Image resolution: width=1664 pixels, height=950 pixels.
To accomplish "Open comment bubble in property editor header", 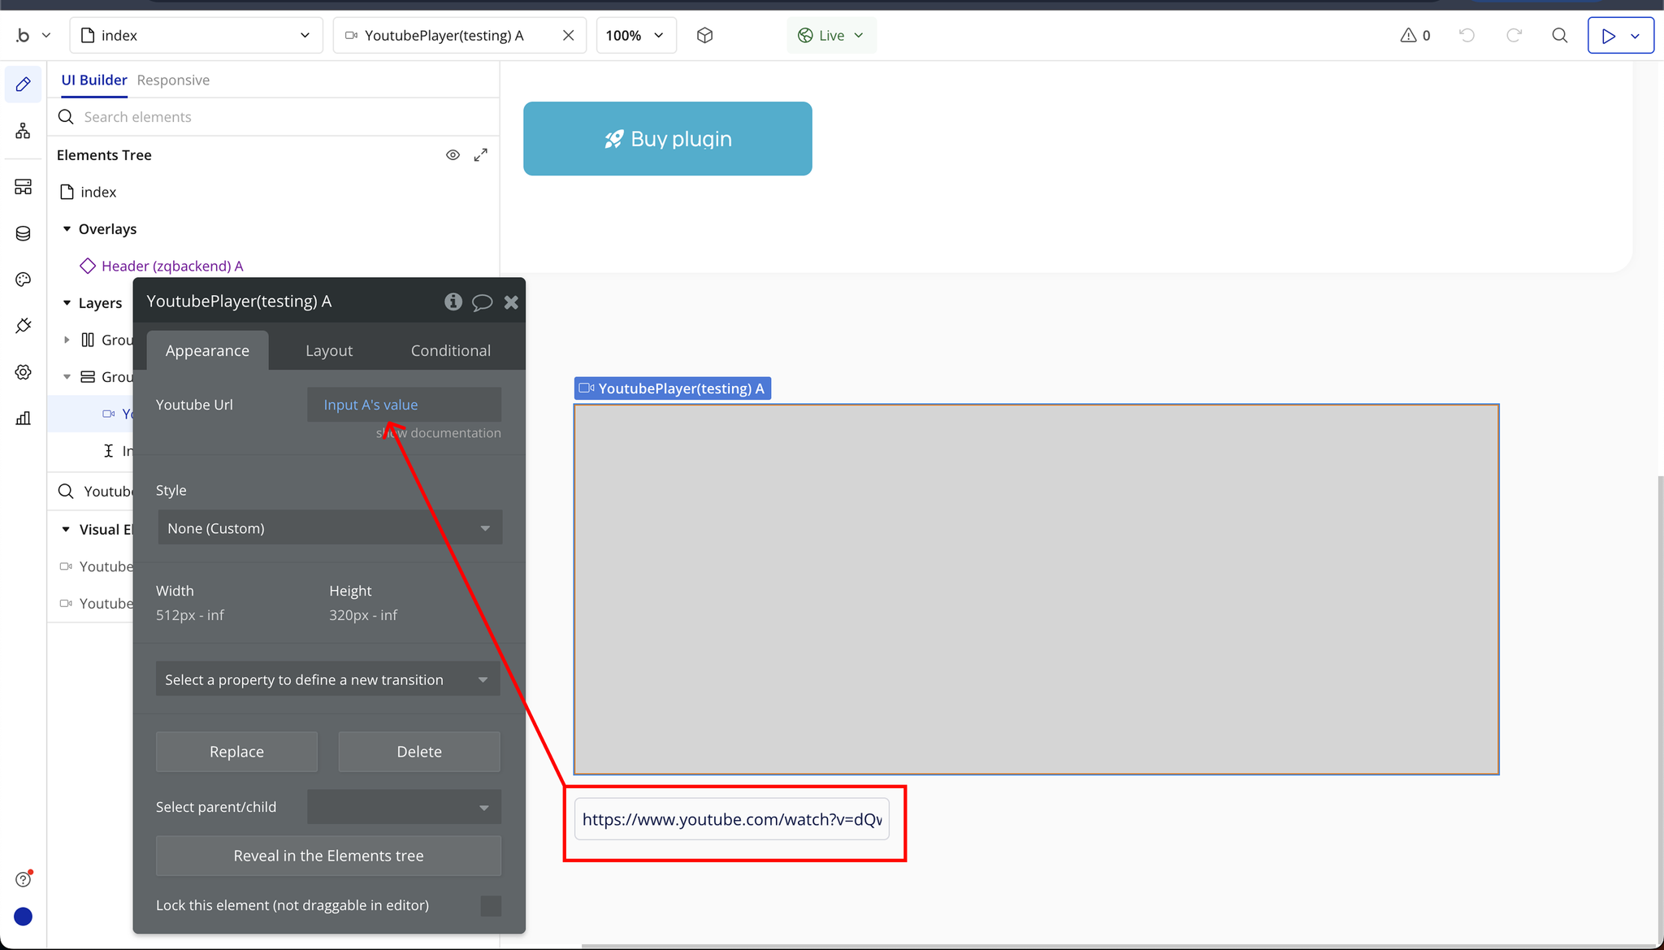I will [482, 302].
